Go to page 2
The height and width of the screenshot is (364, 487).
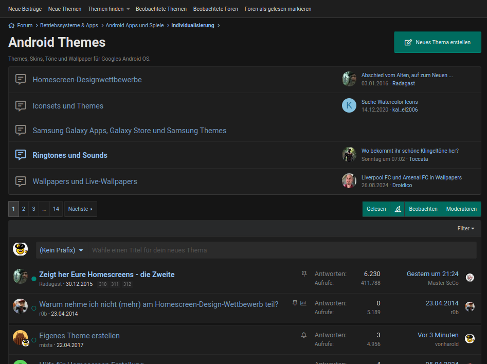[24, 209]
